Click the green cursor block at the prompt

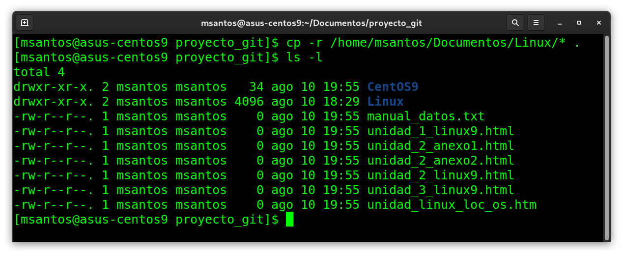coord(289,219)
